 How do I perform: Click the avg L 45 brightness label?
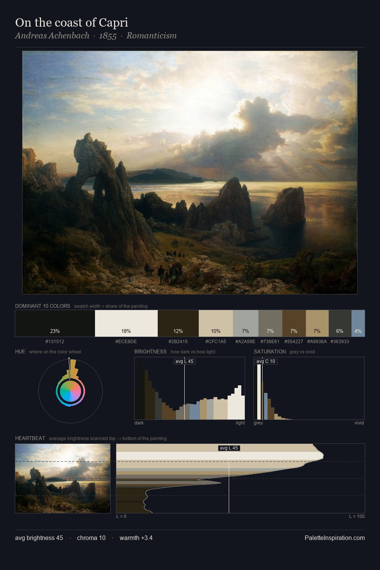coord(184,361)
